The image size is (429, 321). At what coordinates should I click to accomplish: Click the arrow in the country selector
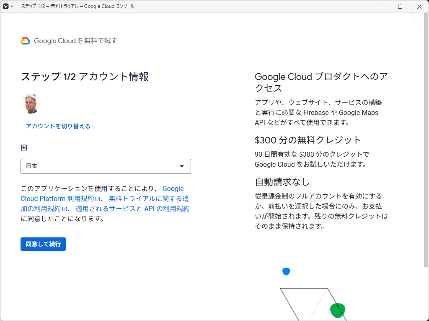tap(182, 166)
